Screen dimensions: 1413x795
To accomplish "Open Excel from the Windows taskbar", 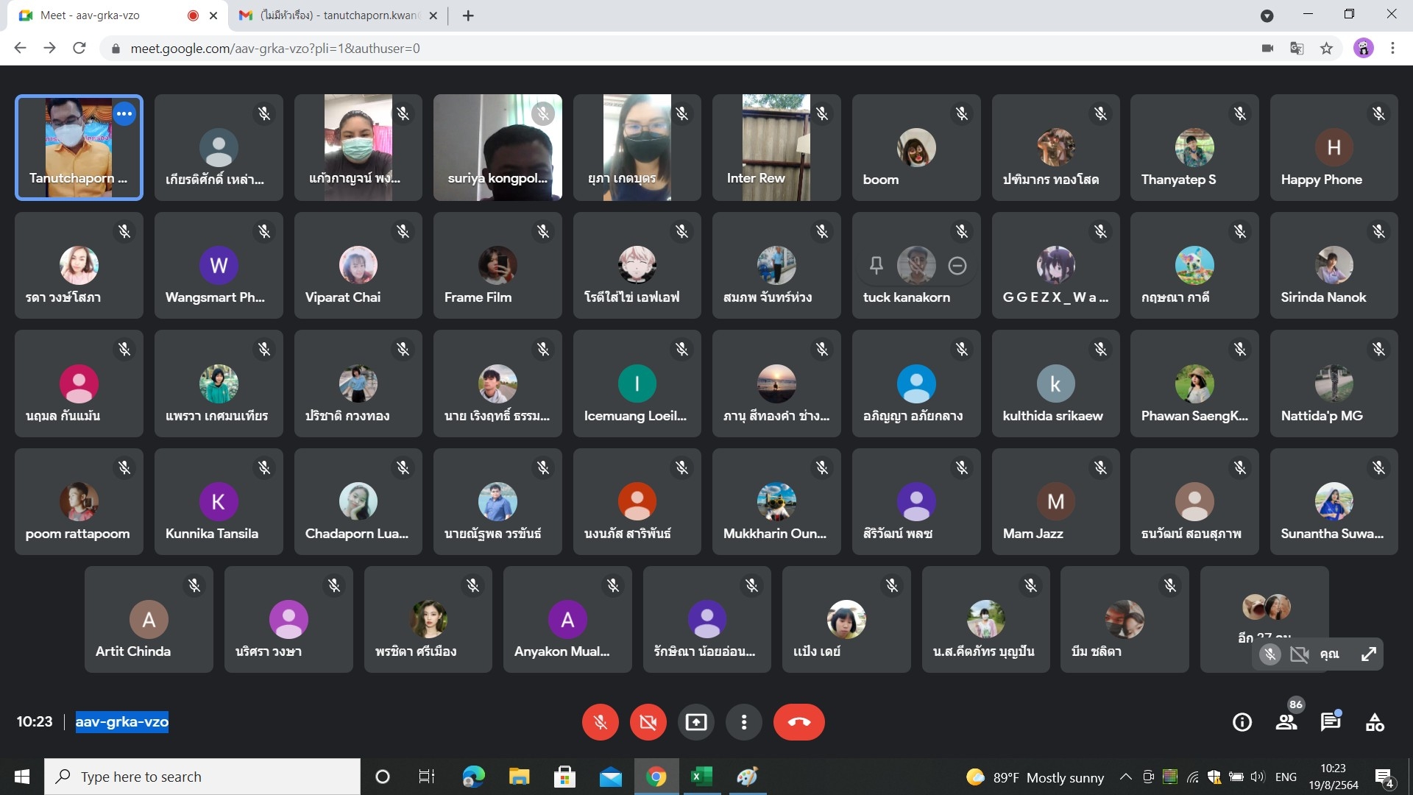I will [701, 777].
